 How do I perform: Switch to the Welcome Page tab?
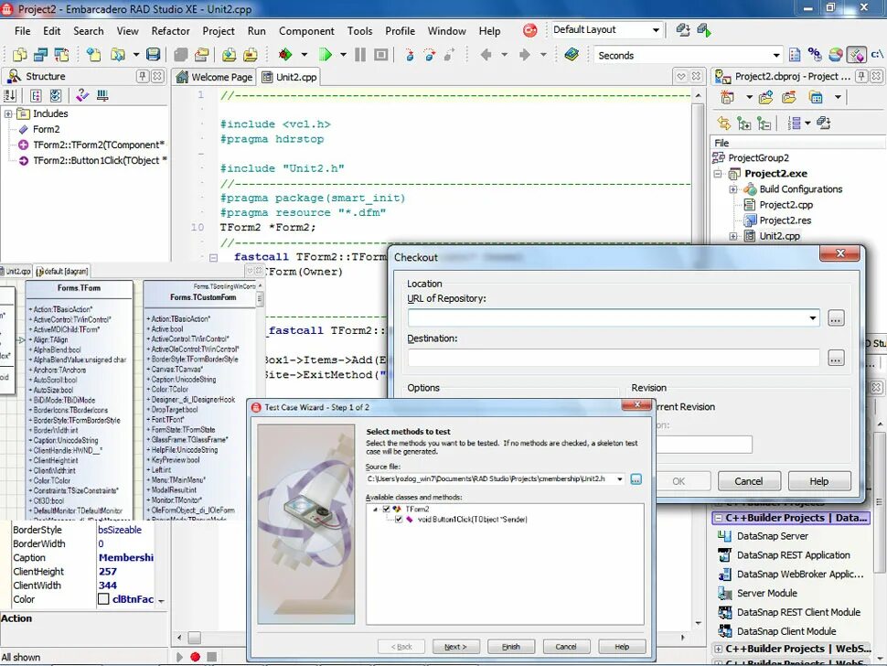(214, 77)
